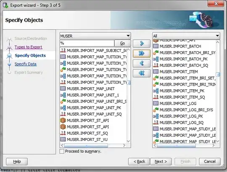Click the Help button

point(17,162)
